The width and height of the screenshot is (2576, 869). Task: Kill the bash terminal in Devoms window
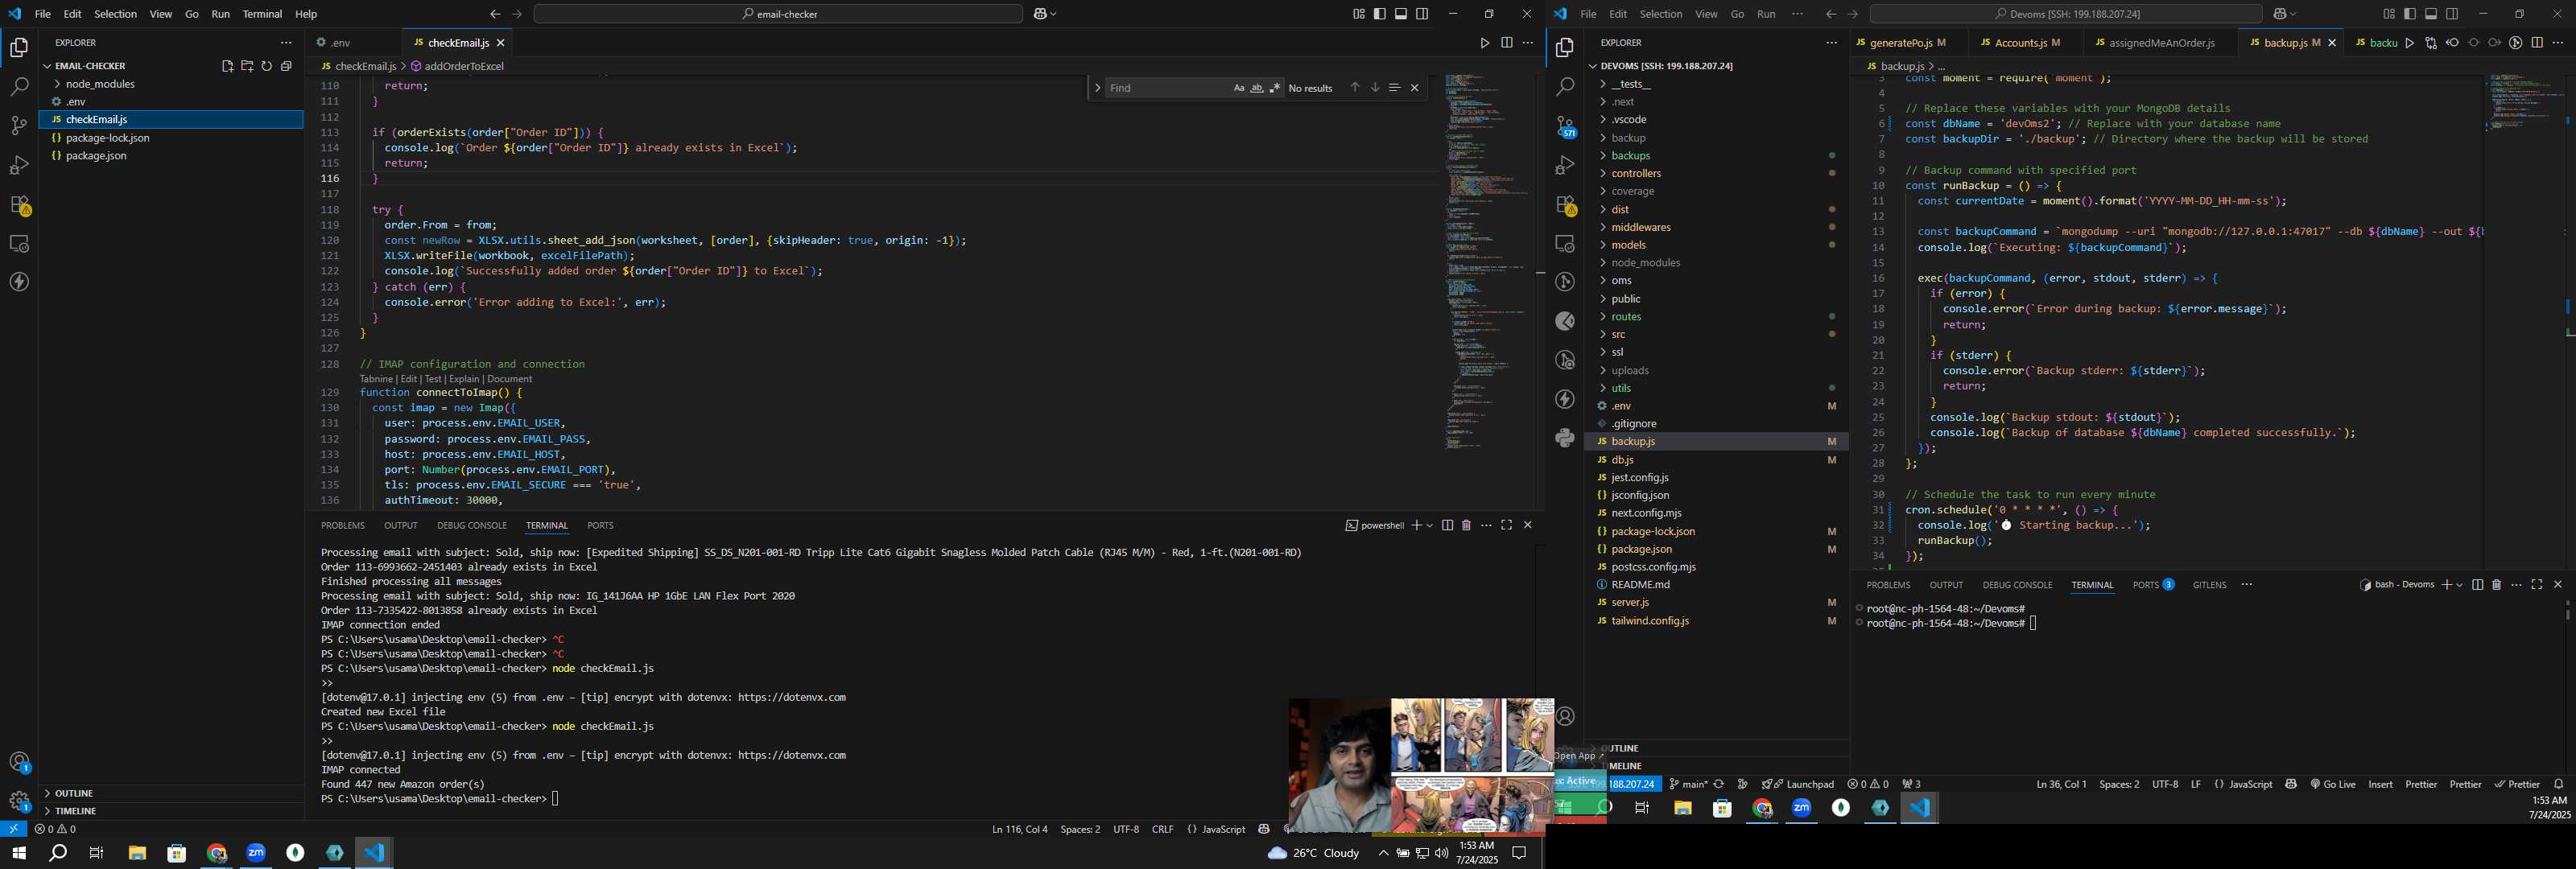point(2496,585)
